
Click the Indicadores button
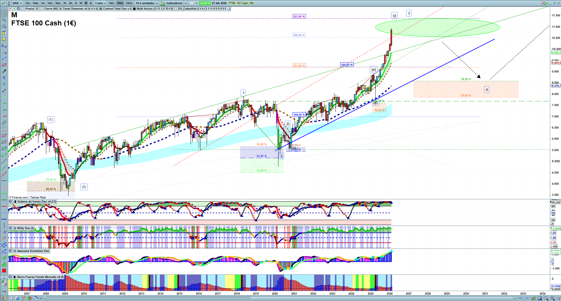click(172, 3)
